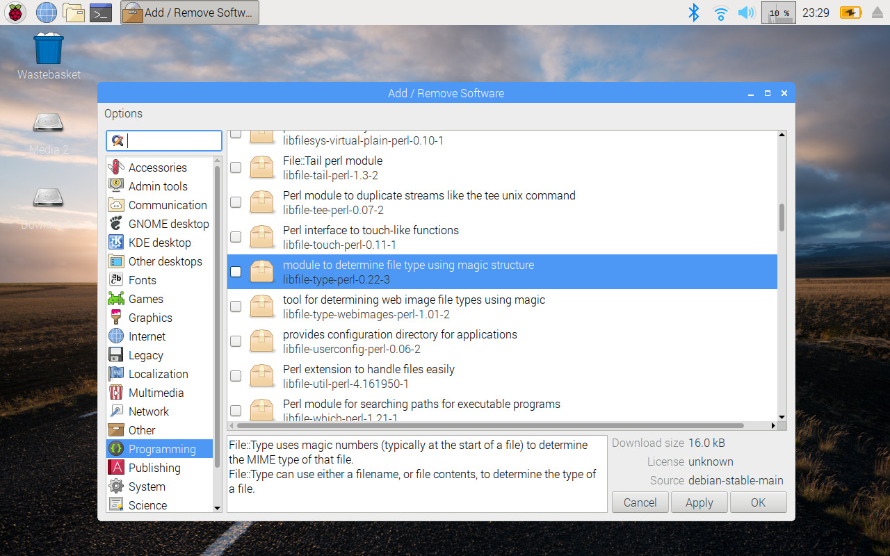Click the Add / Remove Software taskbar entry
Image resolution: width=890 pixels, height=556 pixels.
189,13
